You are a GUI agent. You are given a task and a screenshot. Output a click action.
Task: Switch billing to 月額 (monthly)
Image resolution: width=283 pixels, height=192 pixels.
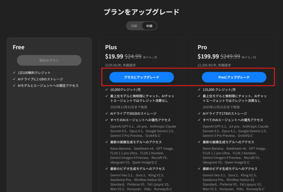[x=134, y=26]
